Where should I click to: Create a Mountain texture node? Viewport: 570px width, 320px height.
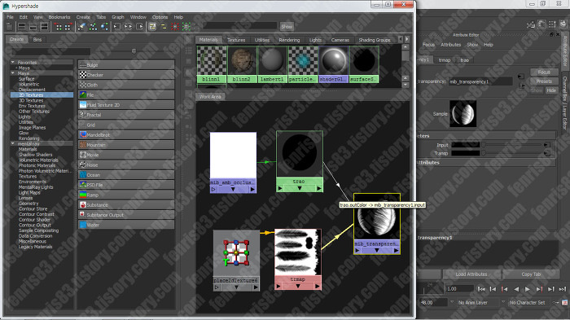126,145
